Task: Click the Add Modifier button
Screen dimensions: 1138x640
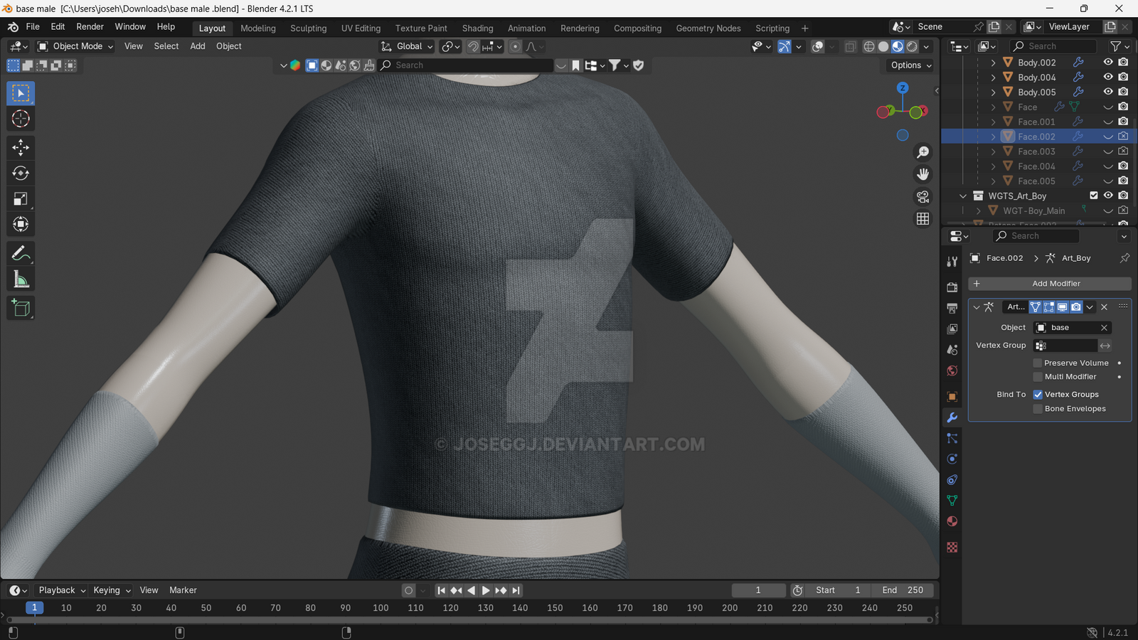Action: point(1050,283)
